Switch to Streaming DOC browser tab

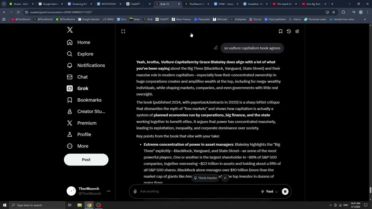click(x=80, y=4)
